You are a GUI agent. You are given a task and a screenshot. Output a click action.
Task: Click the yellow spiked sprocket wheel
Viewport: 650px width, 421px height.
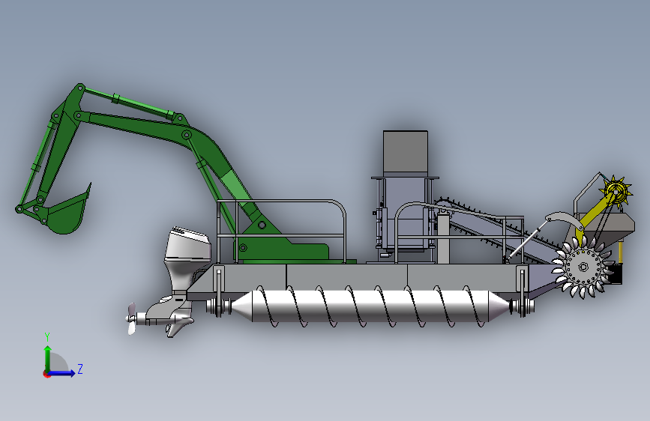click(617, 192)
